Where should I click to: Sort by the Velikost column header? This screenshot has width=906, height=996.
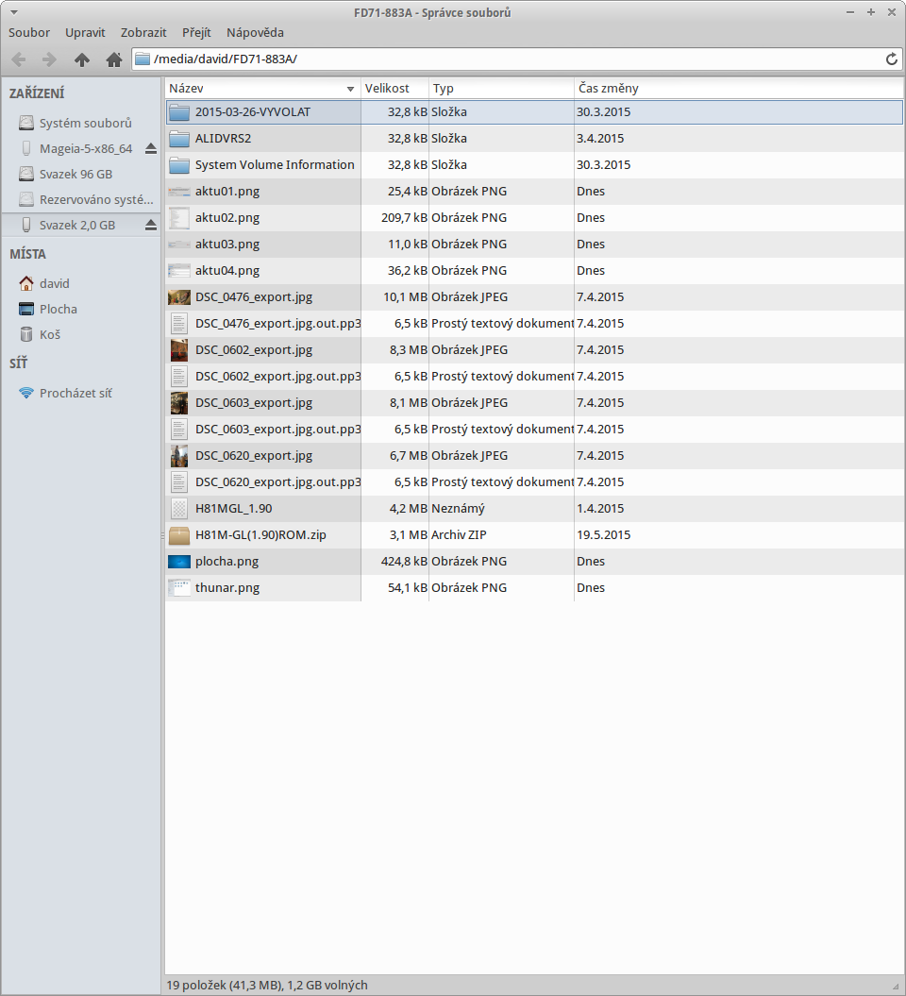point(394,89)
